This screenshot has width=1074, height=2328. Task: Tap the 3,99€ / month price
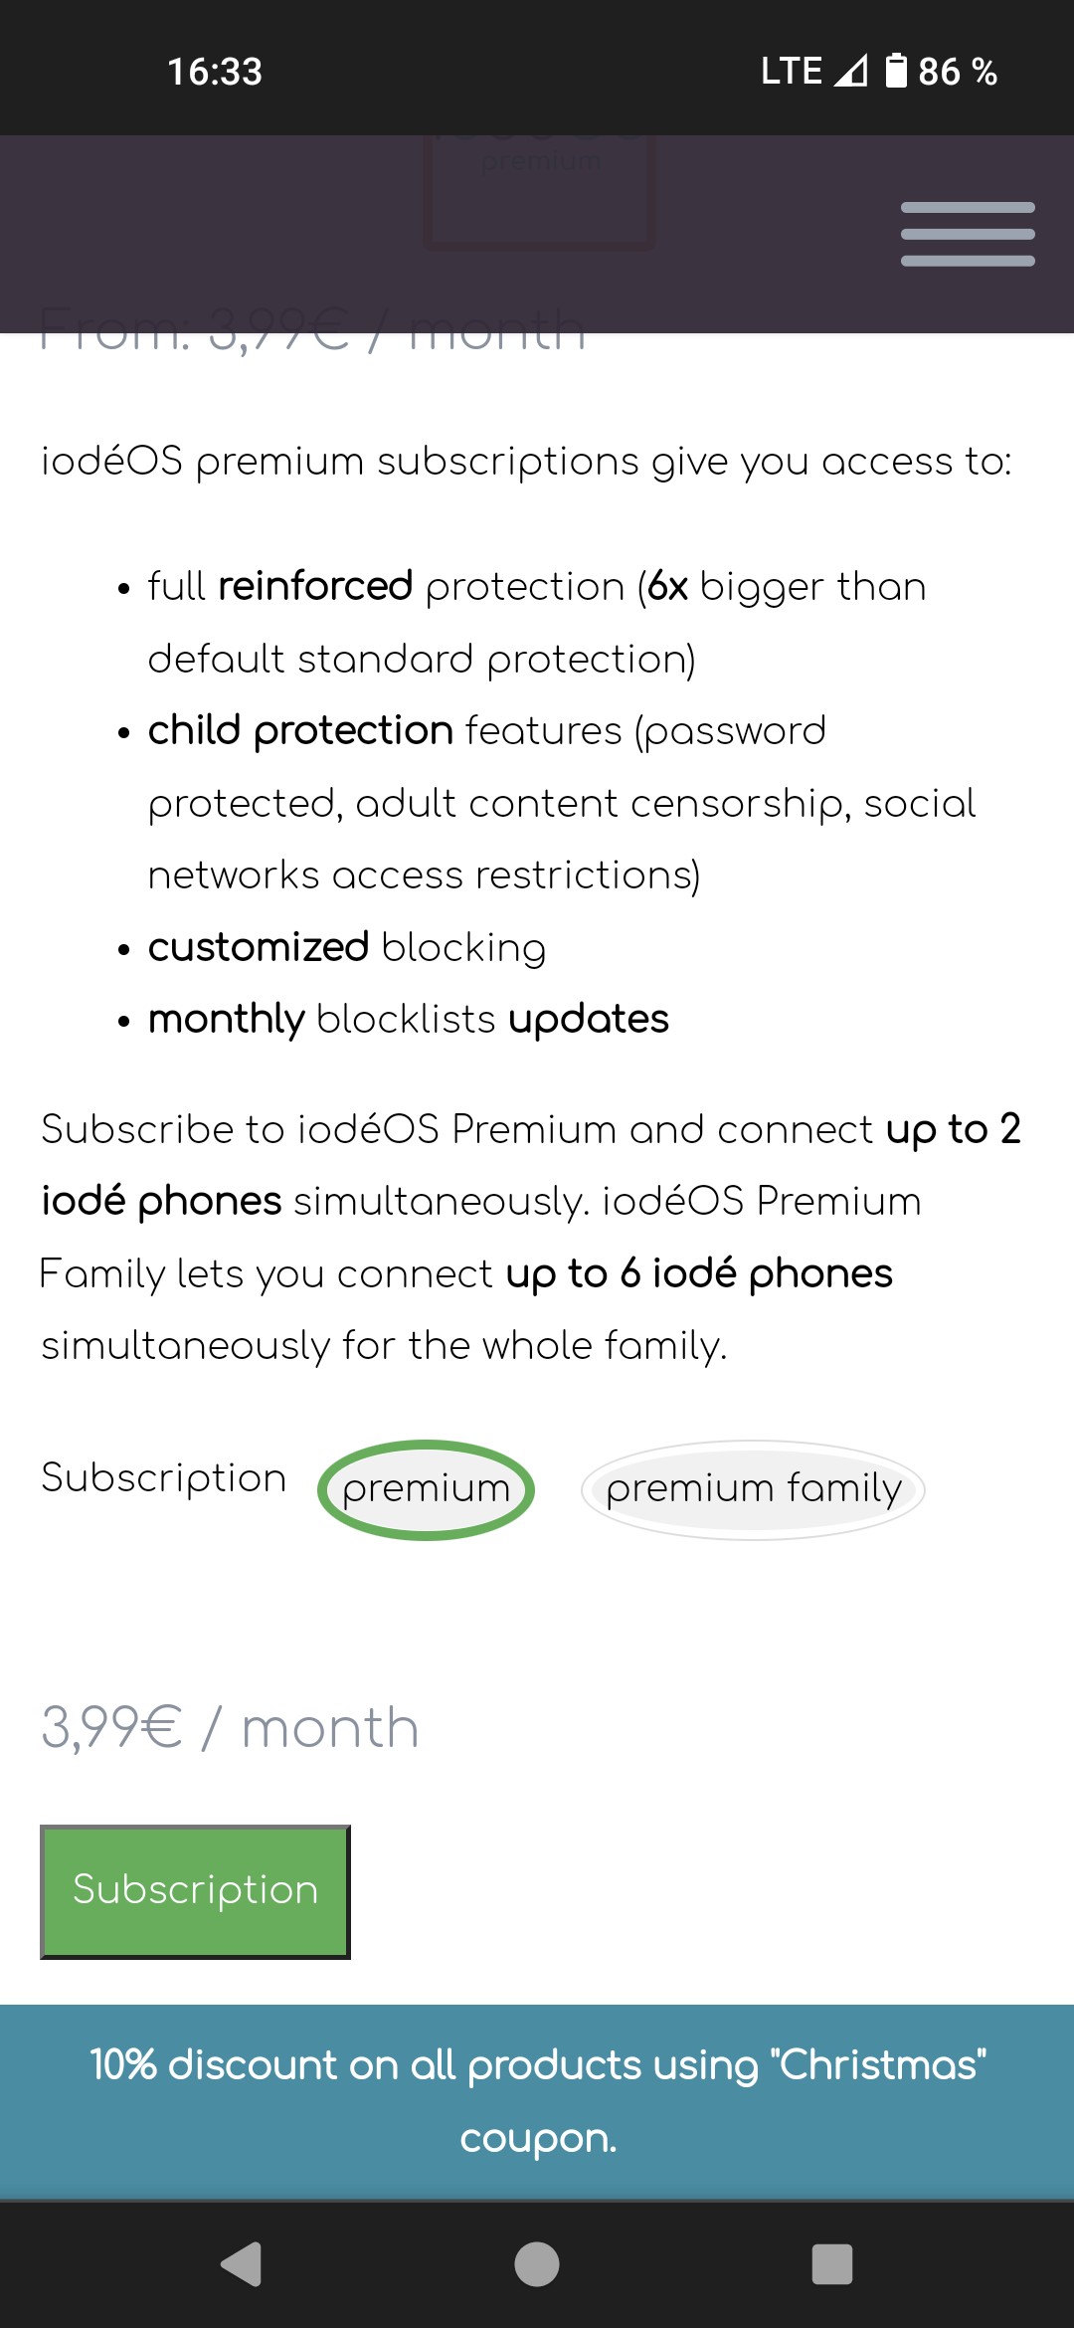tap(230, 1728)
